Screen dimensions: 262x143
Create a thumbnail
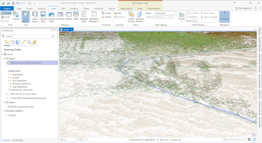tap(106, 13)
